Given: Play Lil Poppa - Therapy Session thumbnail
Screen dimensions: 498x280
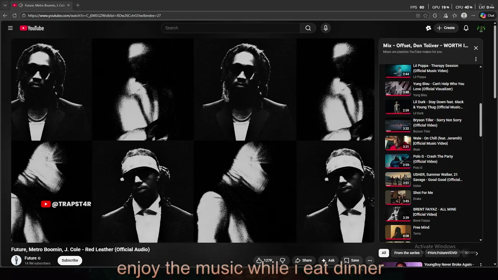Looking at the screenshot, I should coord(398,71).
